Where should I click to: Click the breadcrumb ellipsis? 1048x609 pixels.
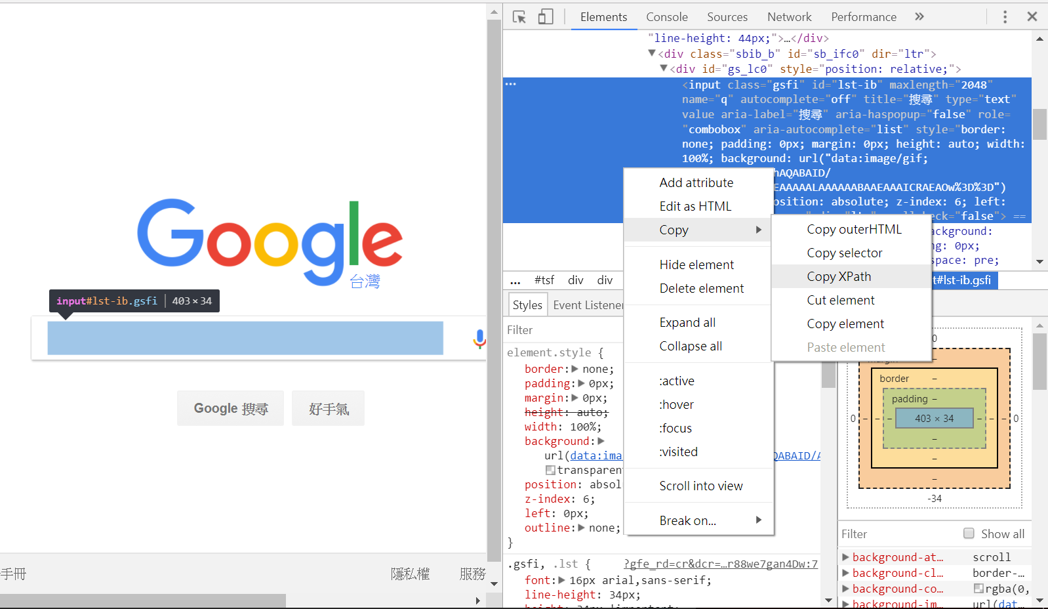[515, 280]
